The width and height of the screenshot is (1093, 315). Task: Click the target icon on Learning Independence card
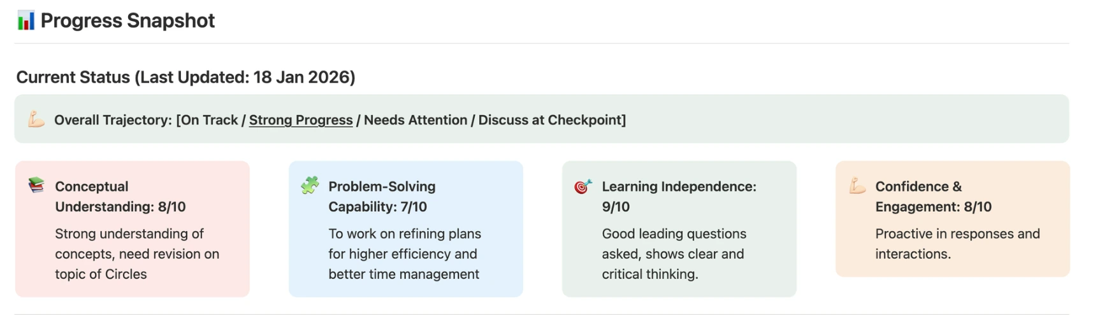point(583,186)
